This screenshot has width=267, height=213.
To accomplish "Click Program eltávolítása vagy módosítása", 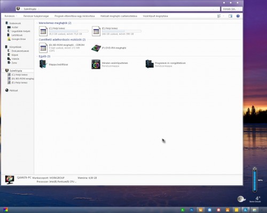I will [74, 16].
